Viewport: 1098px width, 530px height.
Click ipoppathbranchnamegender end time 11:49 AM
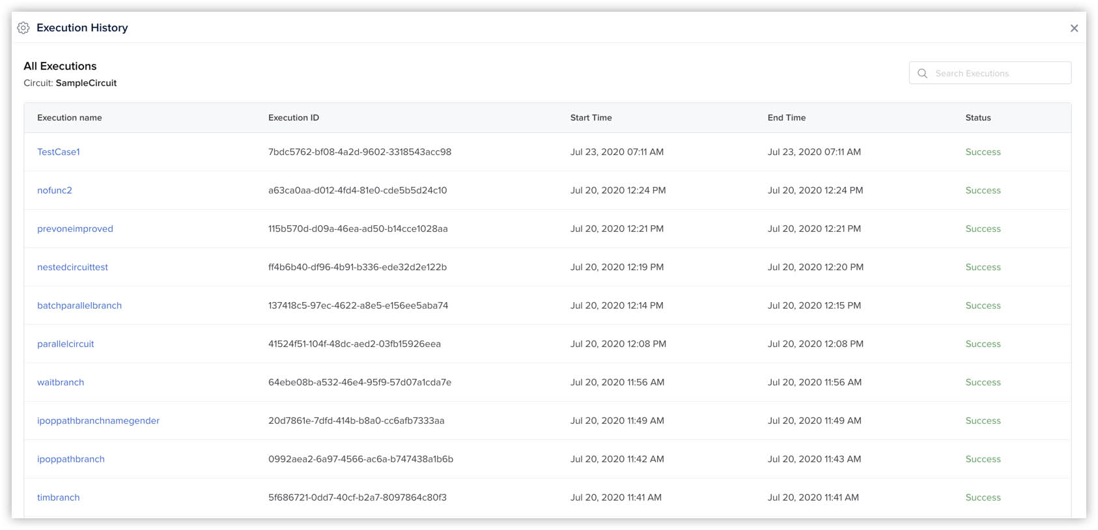814,421
